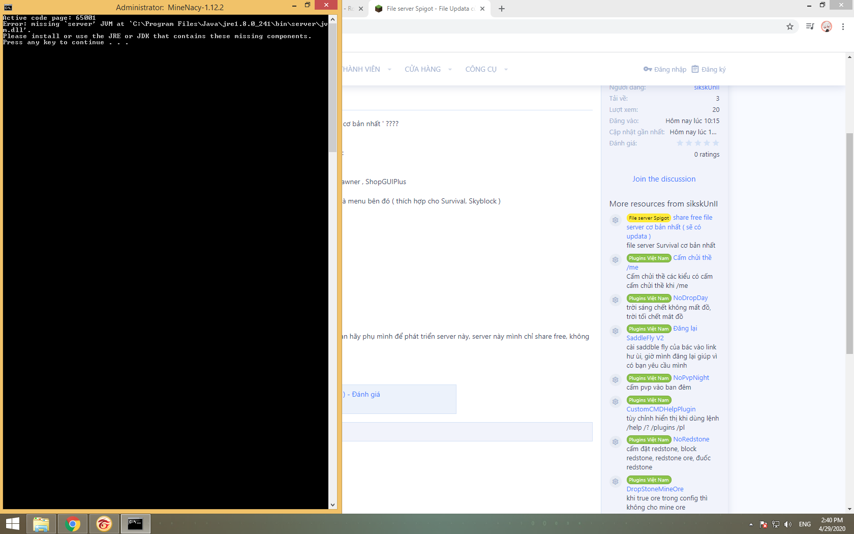
Task: Close the File server Spigot tab
Action: coord(482,9)
